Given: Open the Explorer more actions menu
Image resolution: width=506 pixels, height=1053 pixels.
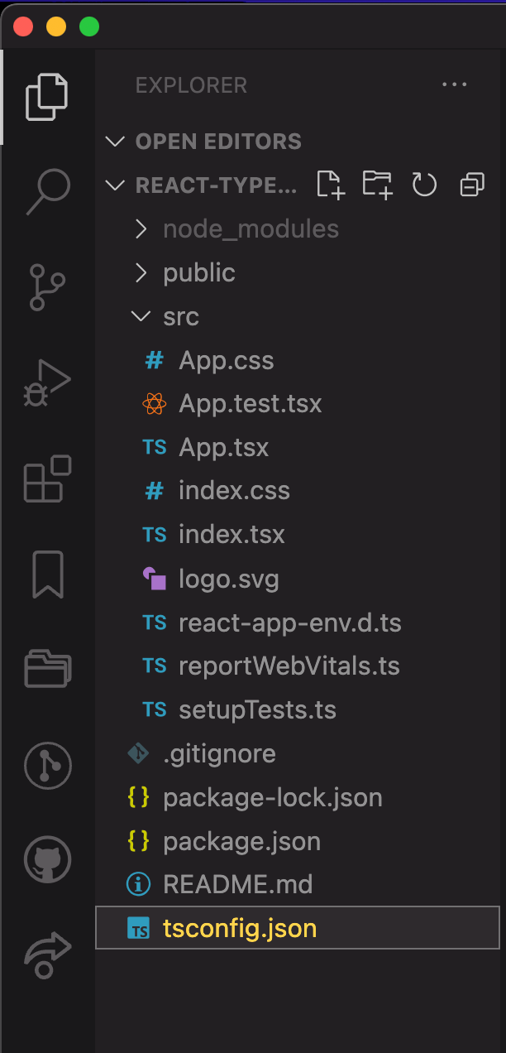Looking at the screenshot, I should click(454, 84).
